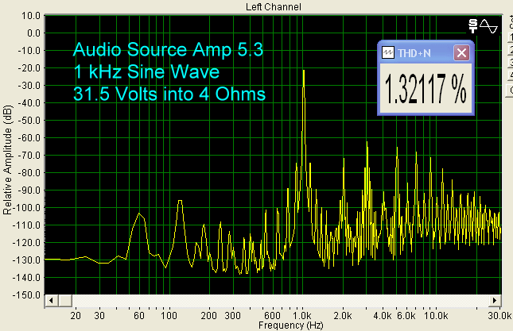Click the Frequency (Hz) axis label
The width and height of the screenshot is (513, 331).
291,325
